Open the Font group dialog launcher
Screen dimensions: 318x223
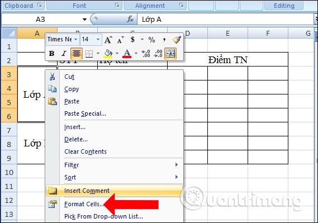117,5
